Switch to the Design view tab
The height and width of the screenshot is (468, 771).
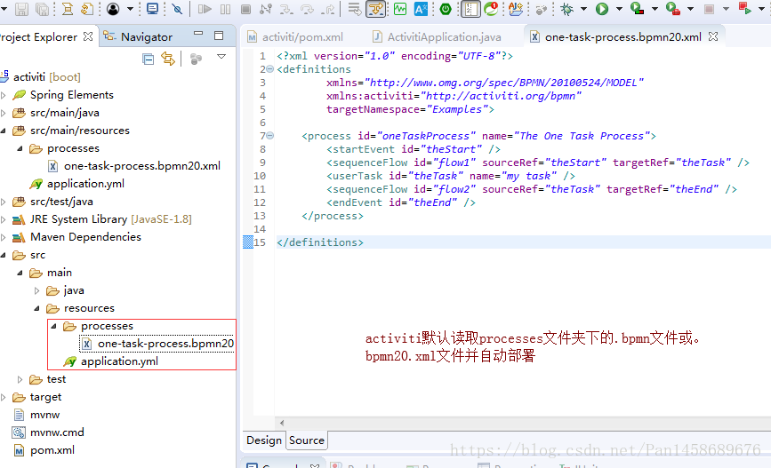(x=264, y=440)
